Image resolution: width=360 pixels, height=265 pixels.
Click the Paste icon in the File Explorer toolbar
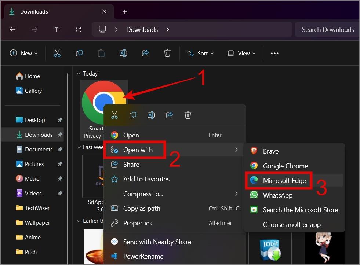[101, 53]
